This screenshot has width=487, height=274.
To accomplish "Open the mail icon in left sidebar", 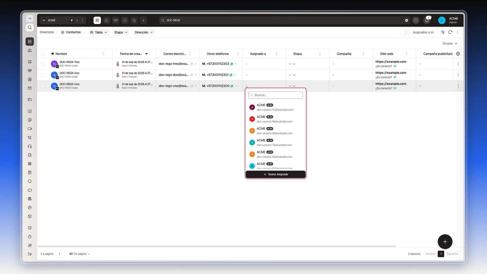I will [30, 88].
